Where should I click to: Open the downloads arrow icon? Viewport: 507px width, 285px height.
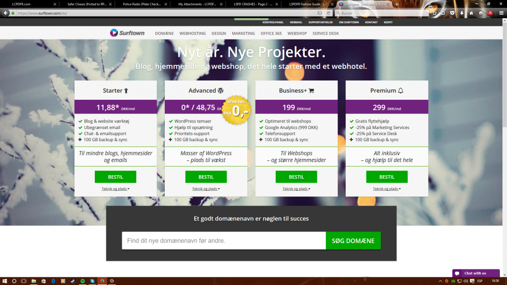[462, 13]
